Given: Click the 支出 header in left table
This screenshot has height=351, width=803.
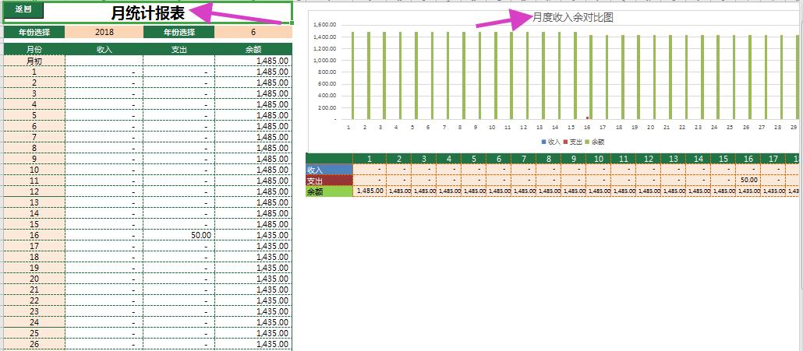Looking at the screenshot, I should pyautogui.click(x=179, y=50).
